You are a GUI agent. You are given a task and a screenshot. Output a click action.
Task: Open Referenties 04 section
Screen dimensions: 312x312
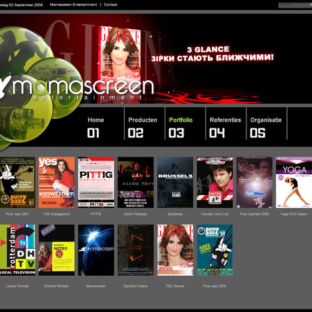[x=225, y=127]
